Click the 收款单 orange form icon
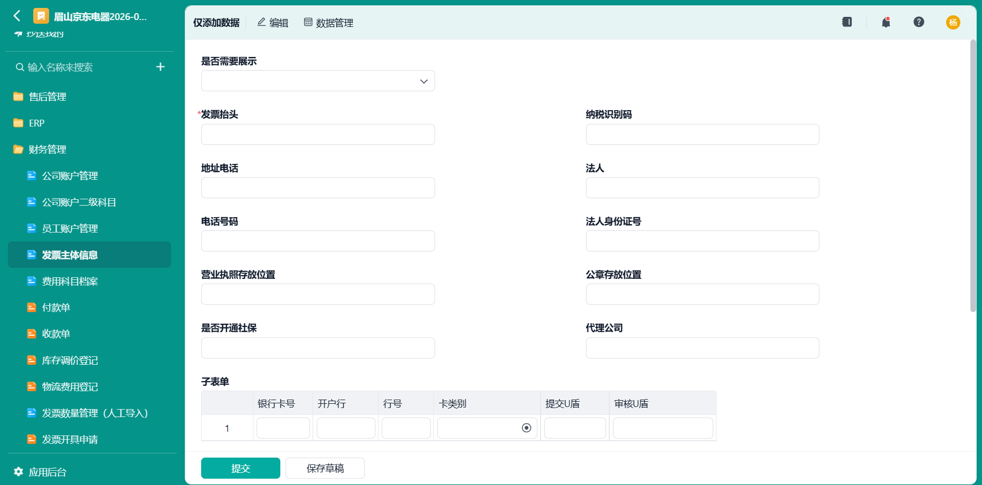 pyautogui.click(x=32, y=334)
